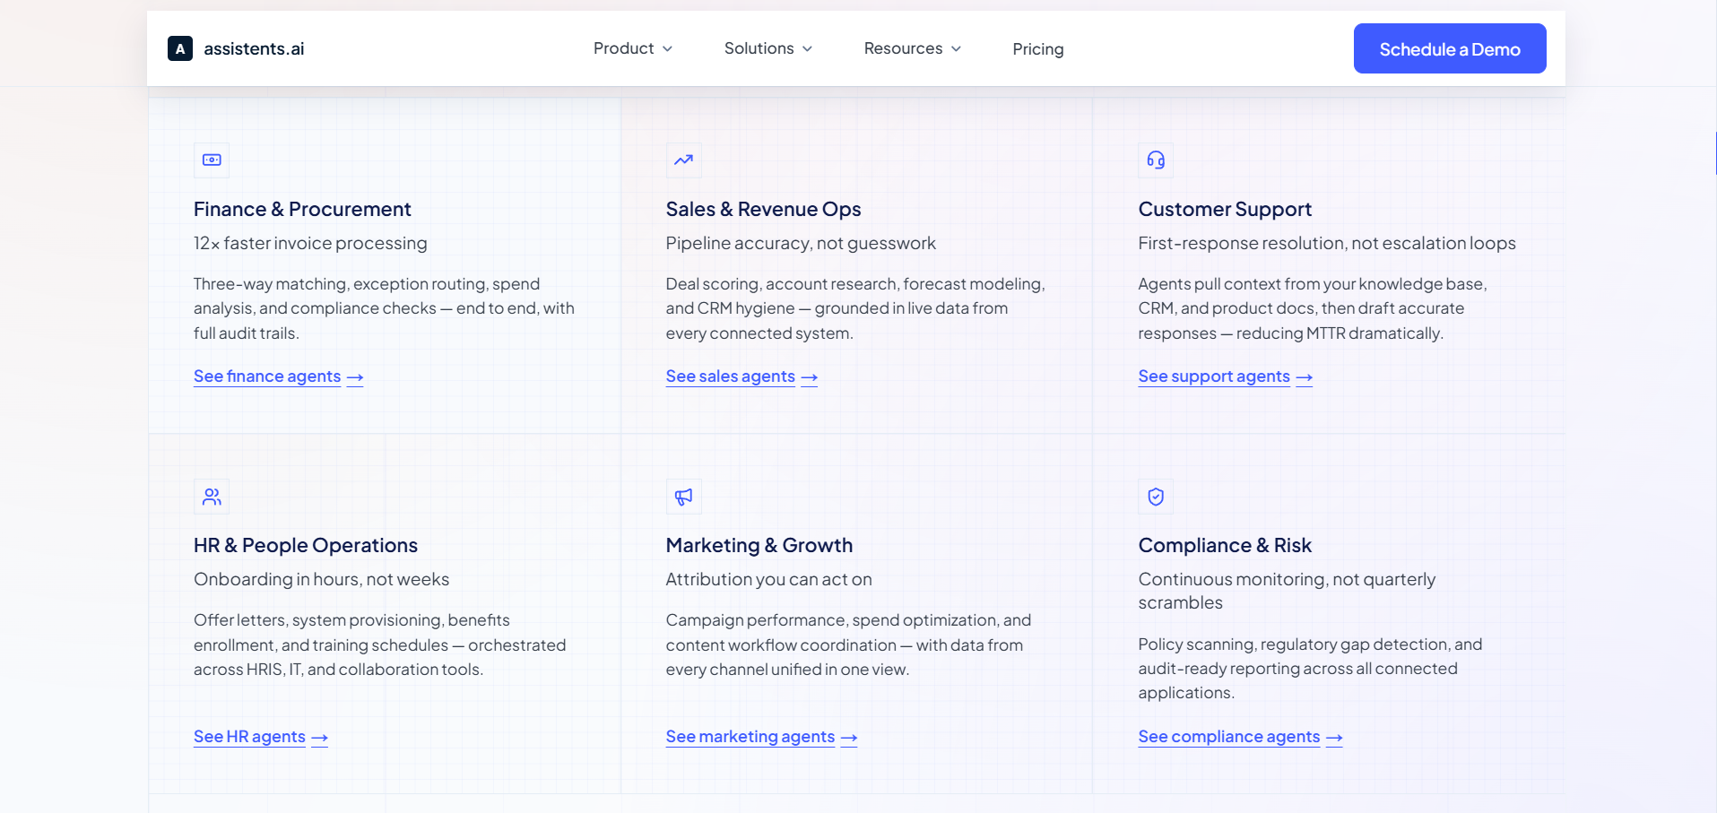The height and width of the screenshot is (813, 1717).
Task: Click the assistents.ai logo icon
Action: 180,48
